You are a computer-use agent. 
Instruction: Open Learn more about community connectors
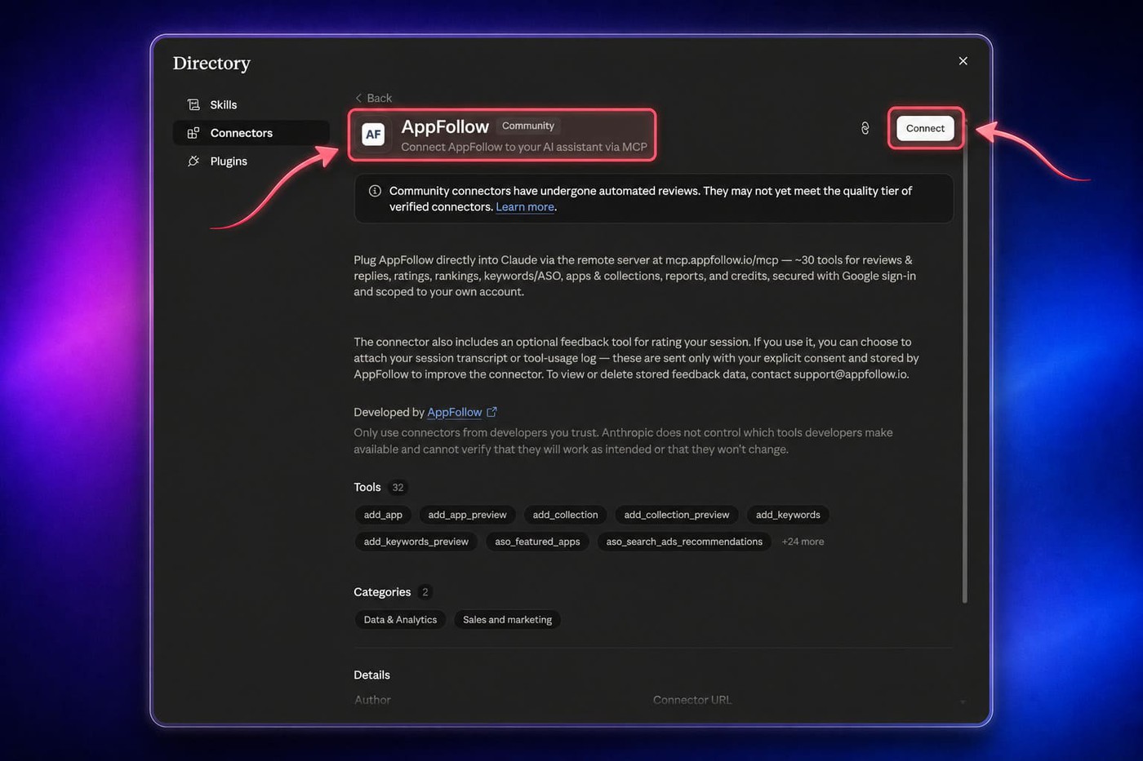[525, 207]
